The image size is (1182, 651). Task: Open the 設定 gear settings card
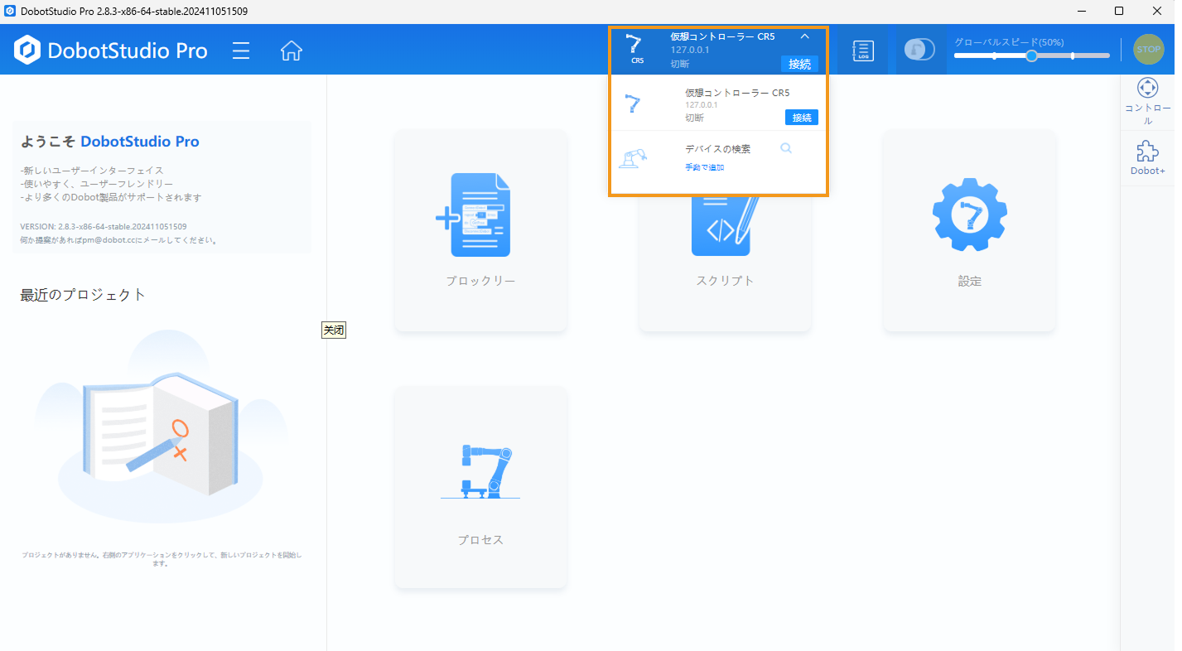click(969, 231)
